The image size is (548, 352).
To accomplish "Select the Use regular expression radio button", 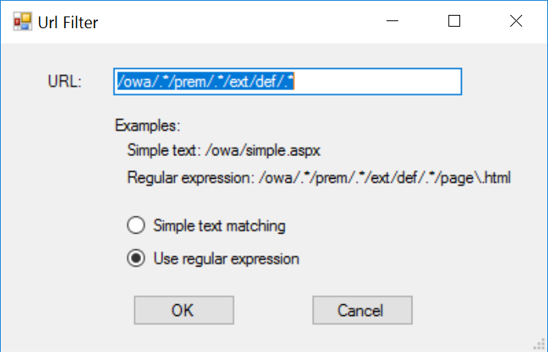I will [x=136, y=259].
